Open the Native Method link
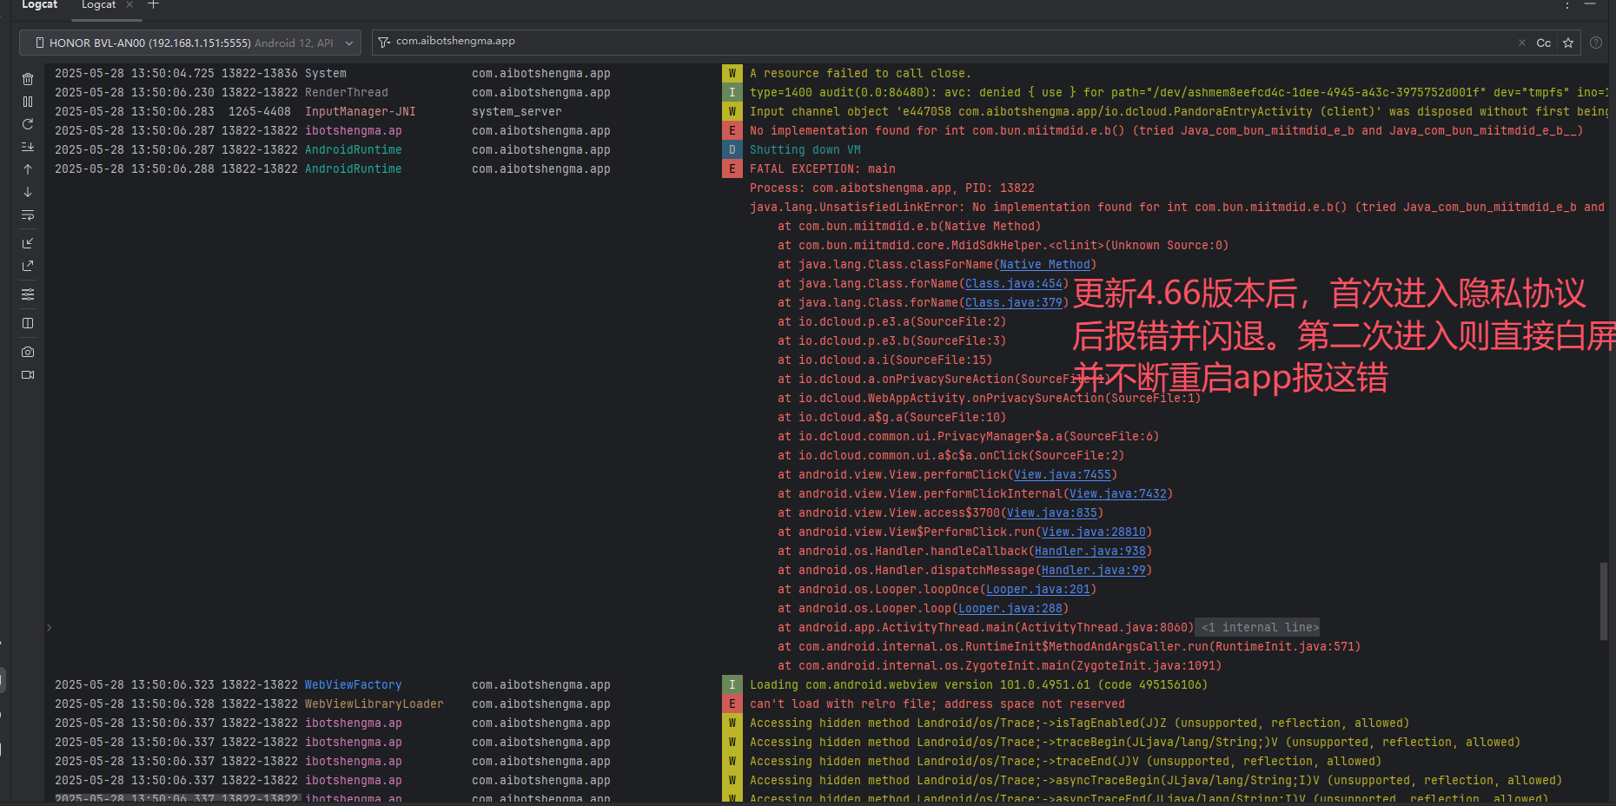1616x806 pixels. tap(1044, 264)
